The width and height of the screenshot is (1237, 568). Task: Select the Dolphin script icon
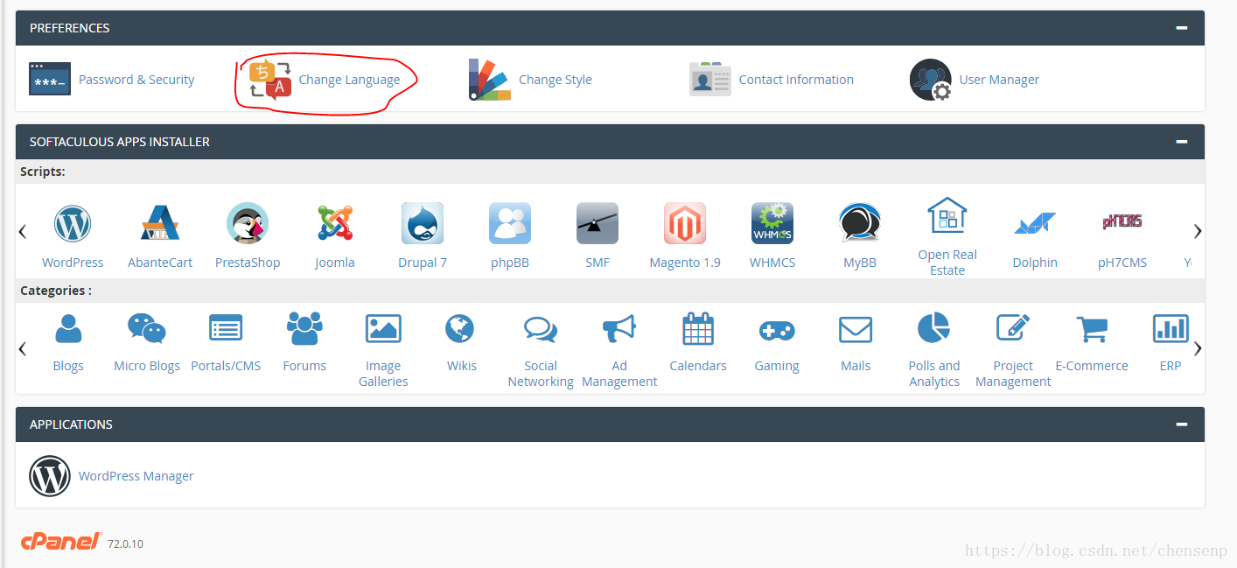pos(1035,224)
